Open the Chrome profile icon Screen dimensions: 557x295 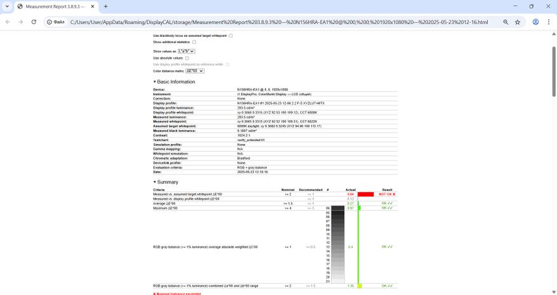pos(535,22)
